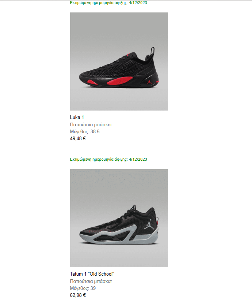Click the 49,48 € price
The height and width of the screenshot is (302, 252).
click(78, 138)
